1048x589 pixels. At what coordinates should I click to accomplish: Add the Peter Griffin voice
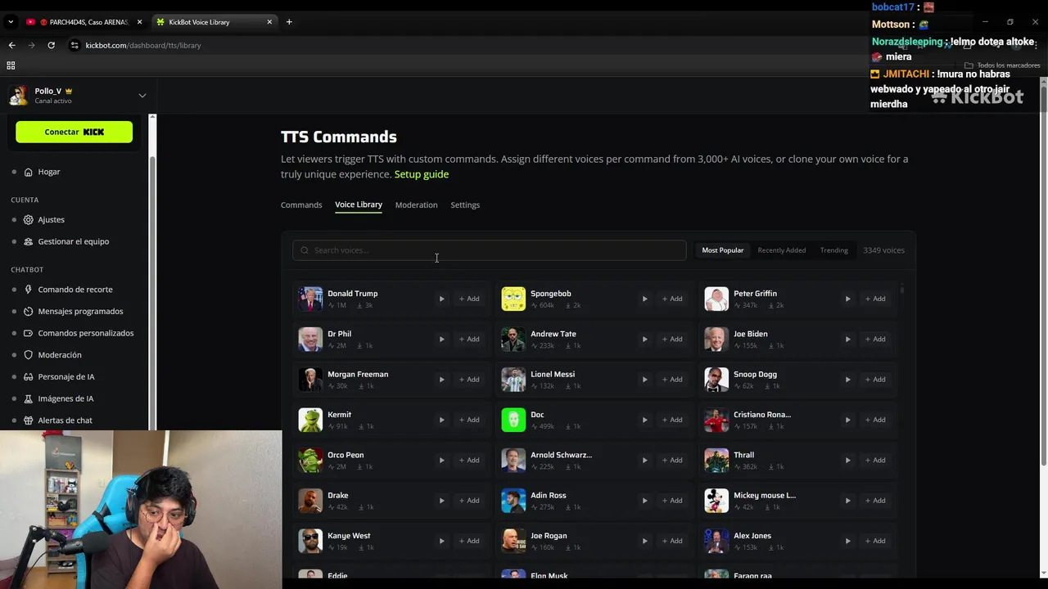click(x=875, y=299)
